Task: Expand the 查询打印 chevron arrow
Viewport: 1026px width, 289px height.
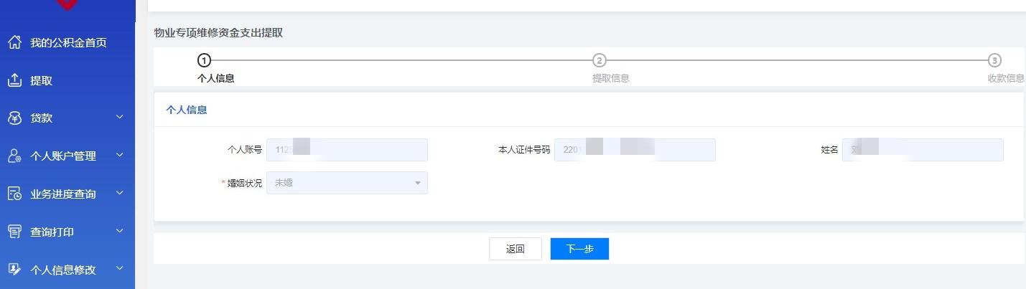Action: coord(120,231)
